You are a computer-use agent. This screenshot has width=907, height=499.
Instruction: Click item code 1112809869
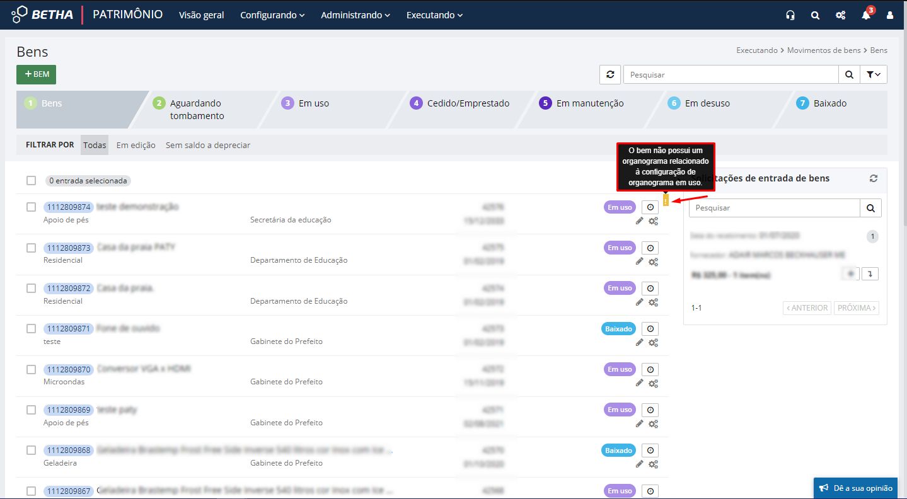(69, 410)
